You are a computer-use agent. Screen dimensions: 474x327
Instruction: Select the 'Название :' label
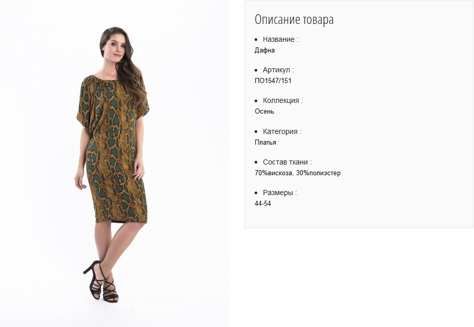280,39
